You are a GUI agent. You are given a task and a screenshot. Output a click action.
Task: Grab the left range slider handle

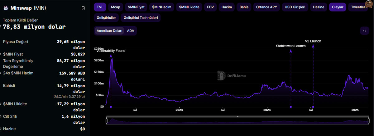click(x=107, y=121)
